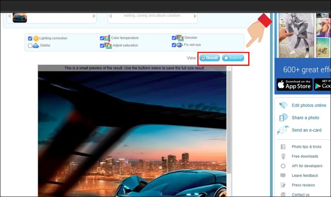Open the API for developers link
The width and height of the screenshot is (331, 197).
coord(307,166)
